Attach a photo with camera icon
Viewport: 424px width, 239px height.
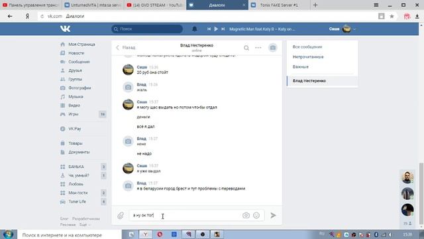246,215
